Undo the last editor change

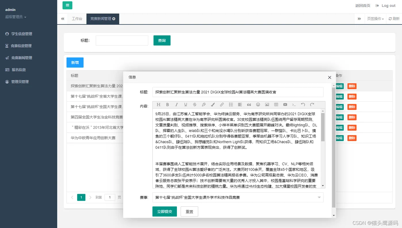click(x=303, y=105)
